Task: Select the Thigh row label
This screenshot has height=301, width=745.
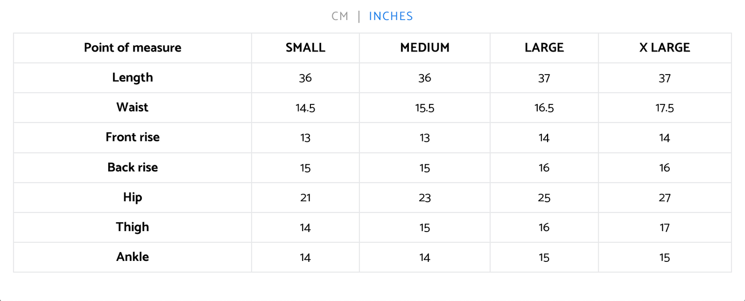Action: pyautogui.click(x=133, y=227)
